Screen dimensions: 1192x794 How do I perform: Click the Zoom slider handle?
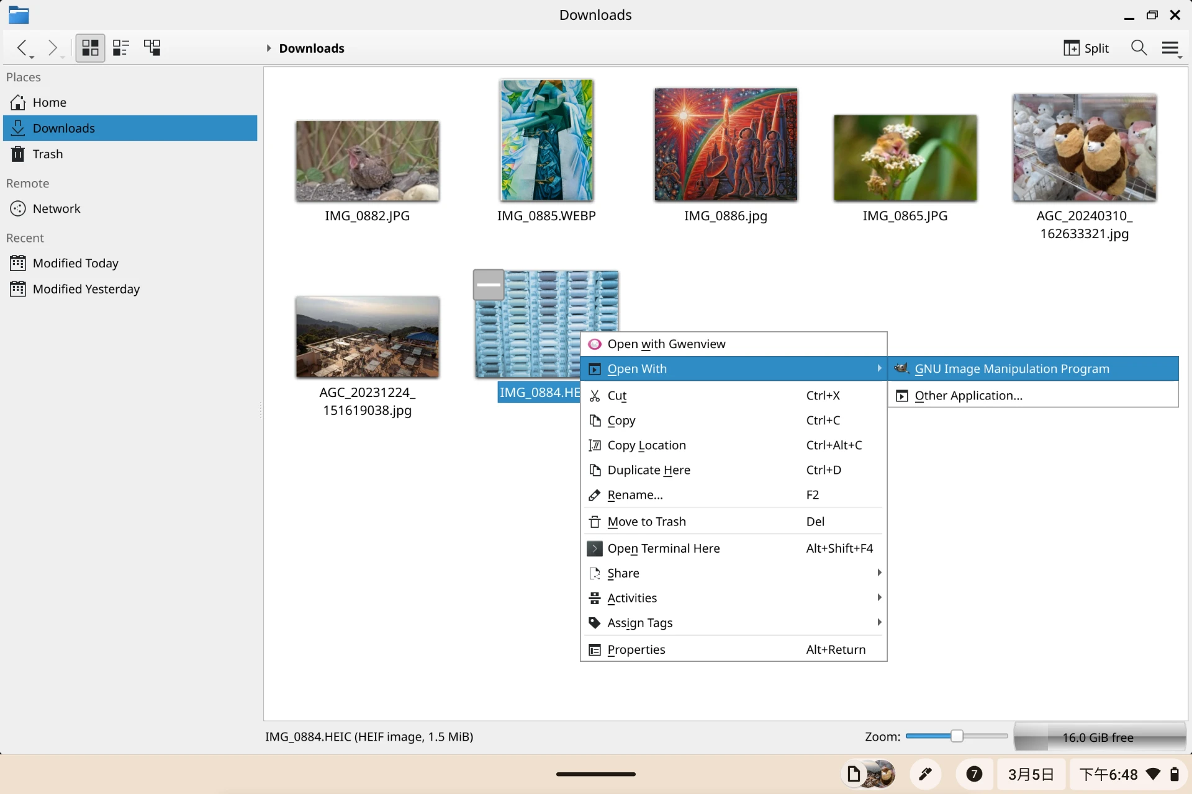point(957,736)
